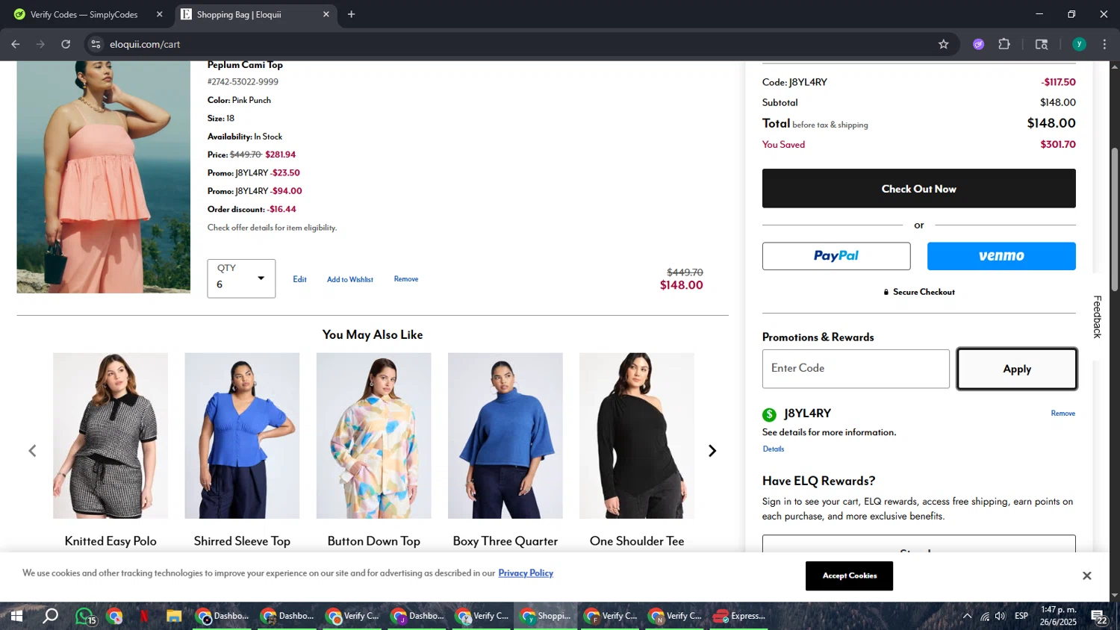Open the purple extension icon in toolbar
Screen dimensions: 1120x630
[978, 44]
